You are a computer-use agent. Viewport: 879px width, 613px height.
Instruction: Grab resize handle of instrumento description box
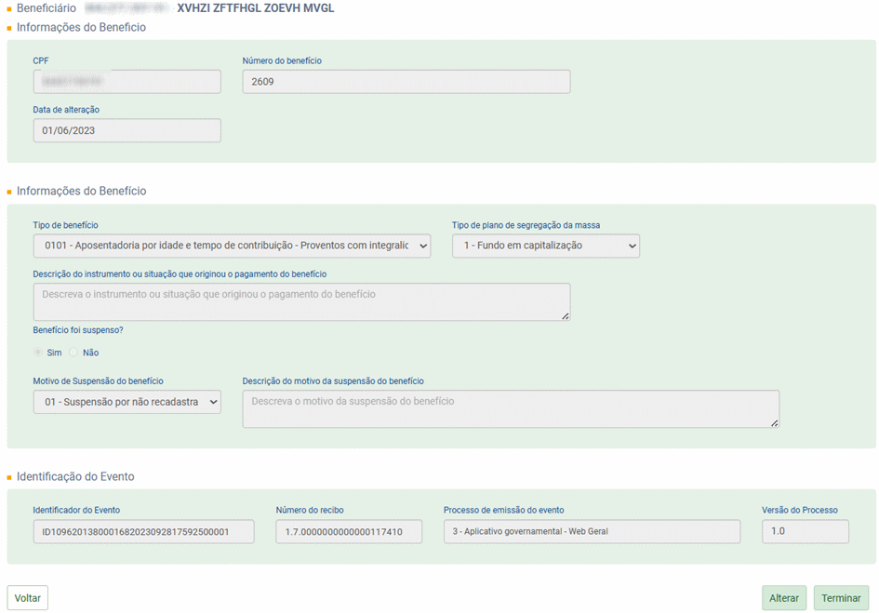click(566, 316)
